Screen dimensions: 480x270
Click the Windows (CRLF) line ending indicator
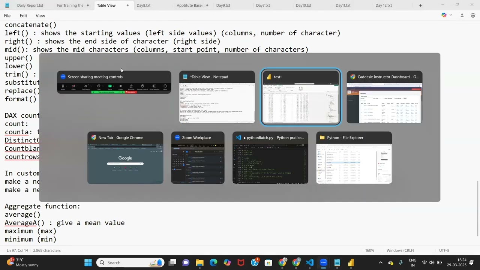[x=400, y=250]
